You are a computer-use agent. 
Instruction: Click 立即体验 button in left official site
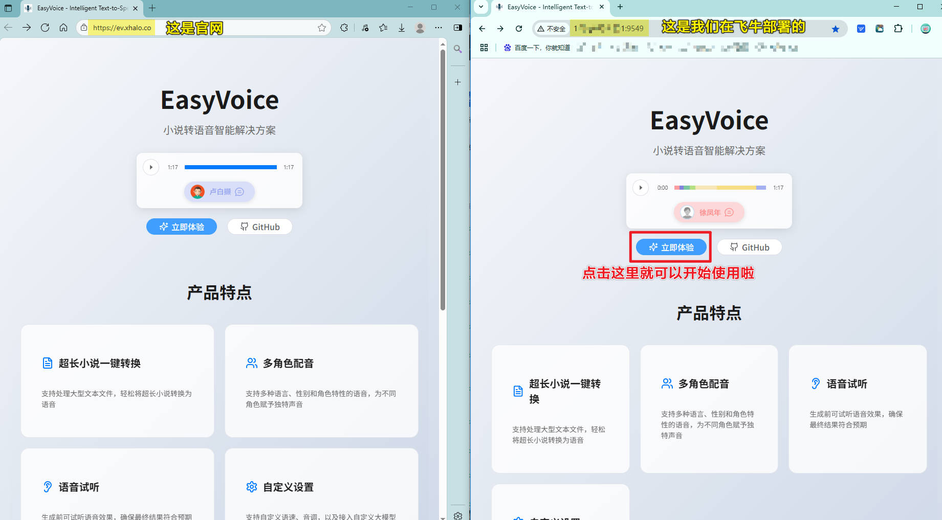(x=182, y=227)
